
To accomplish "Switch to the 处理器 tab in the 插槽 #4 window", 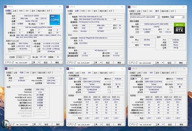I will 132,73.
